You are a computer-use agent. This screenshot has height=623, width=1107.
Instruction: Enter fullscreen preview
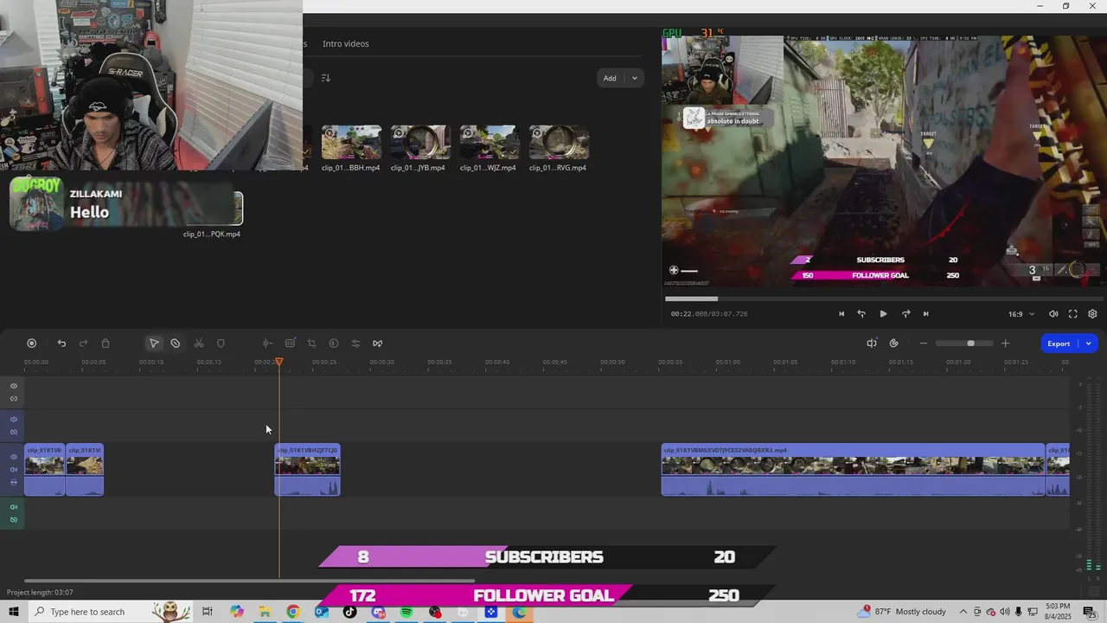(1073, 314)
